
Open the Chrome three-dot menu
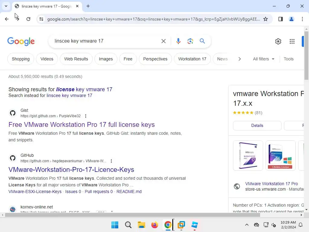(x=302, y=19)
